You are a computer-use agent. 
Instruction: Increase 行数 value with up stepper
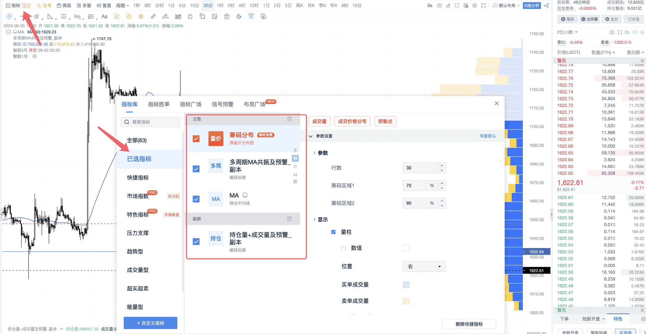pos(442,165)
